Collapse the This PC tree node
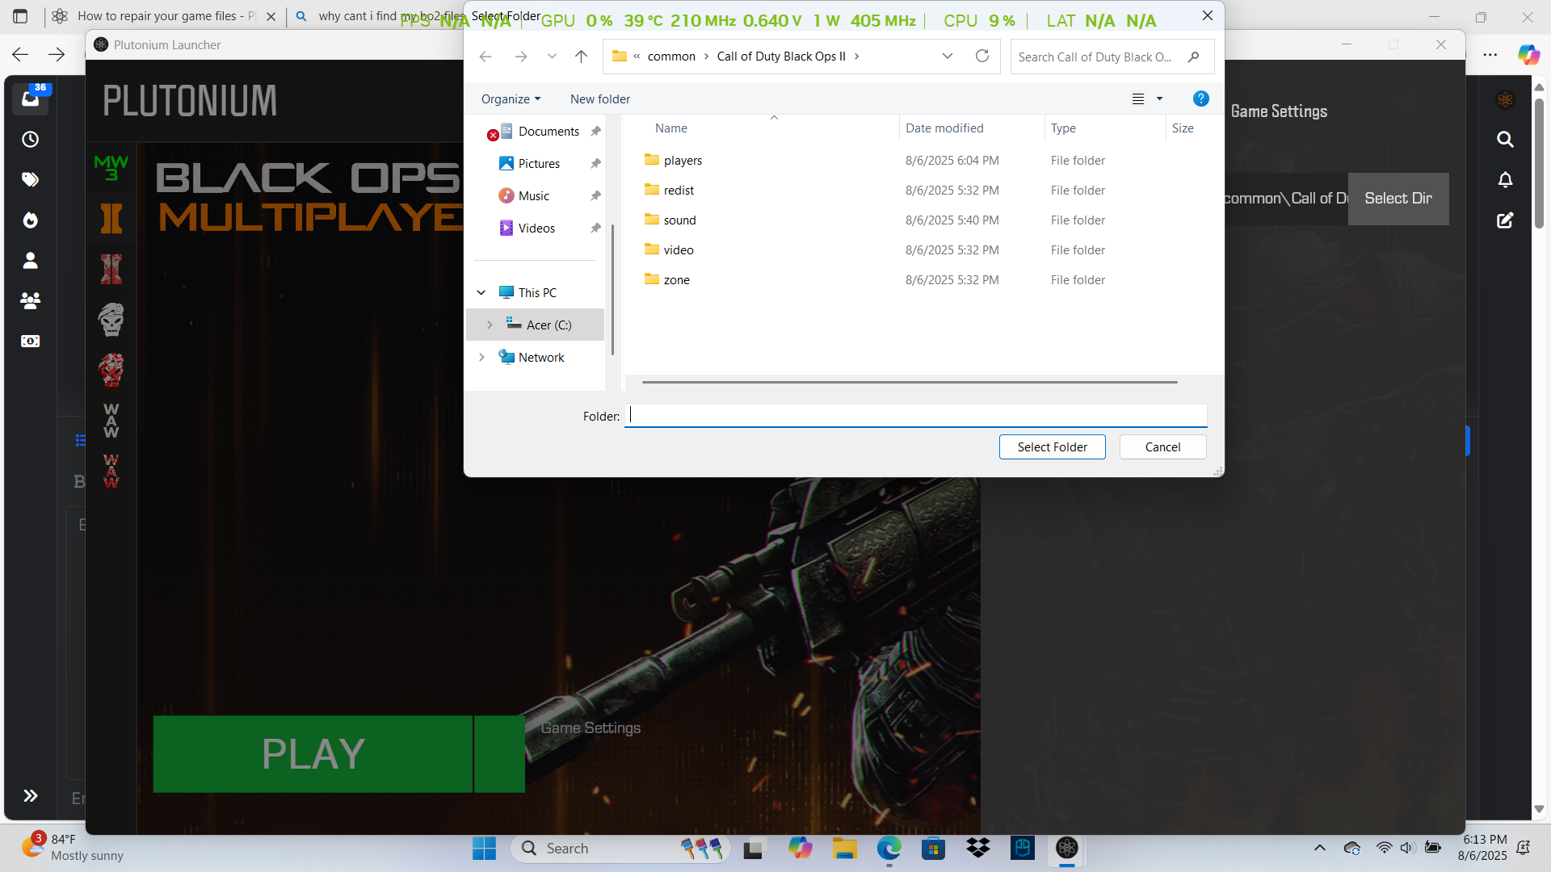 tap(481, 292)
